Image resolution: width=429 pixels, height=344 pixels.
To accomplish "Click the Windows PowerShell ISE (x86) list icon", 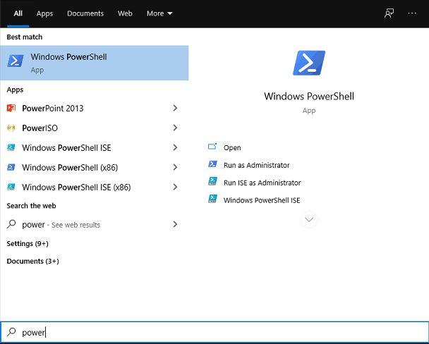I will pos(11,187).
